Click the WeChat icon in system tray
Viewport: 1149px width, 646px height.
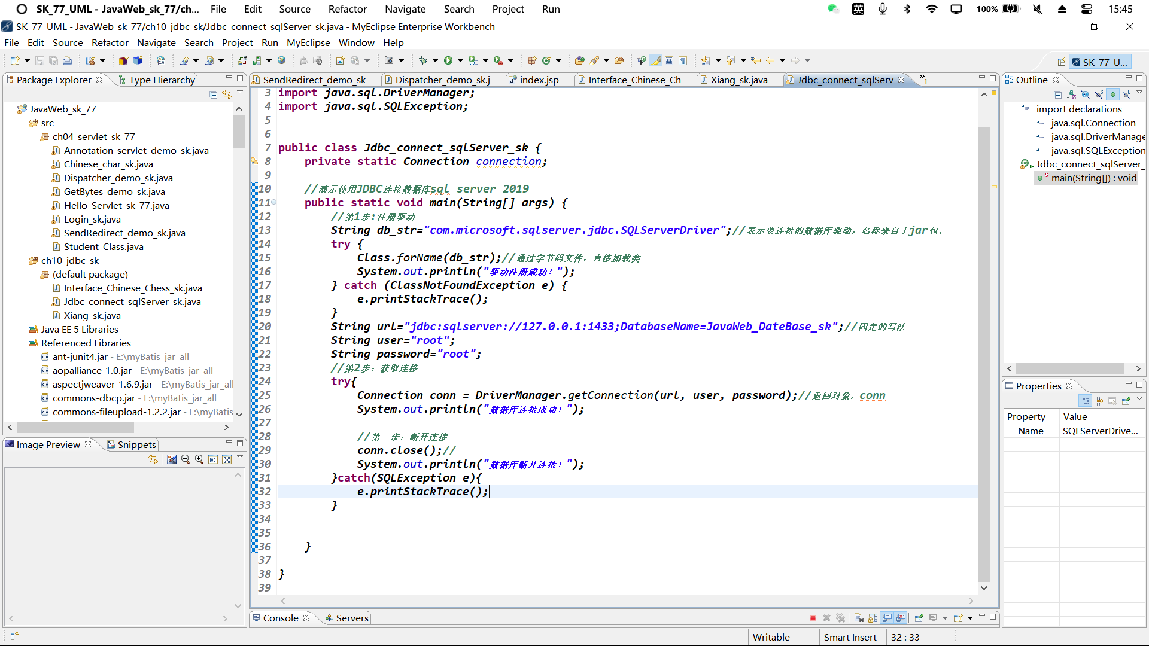[x=833, y=9]
